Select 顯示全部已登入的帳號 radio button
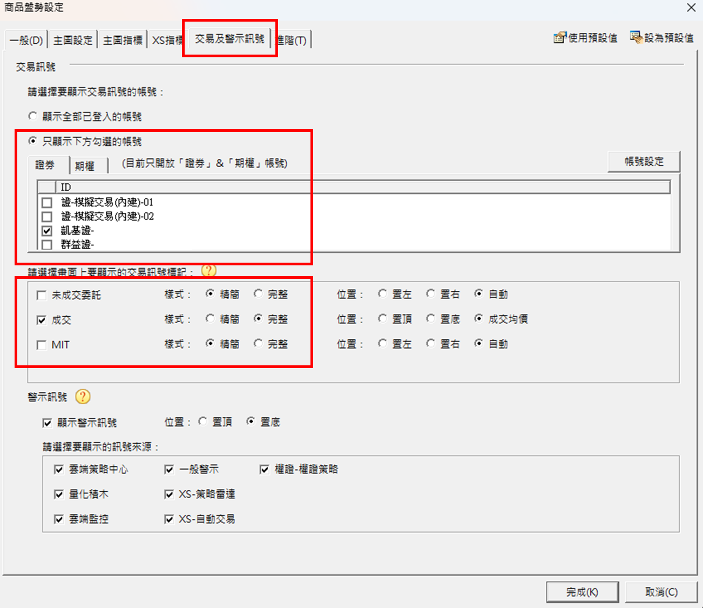703x608 pixels. 33,116
